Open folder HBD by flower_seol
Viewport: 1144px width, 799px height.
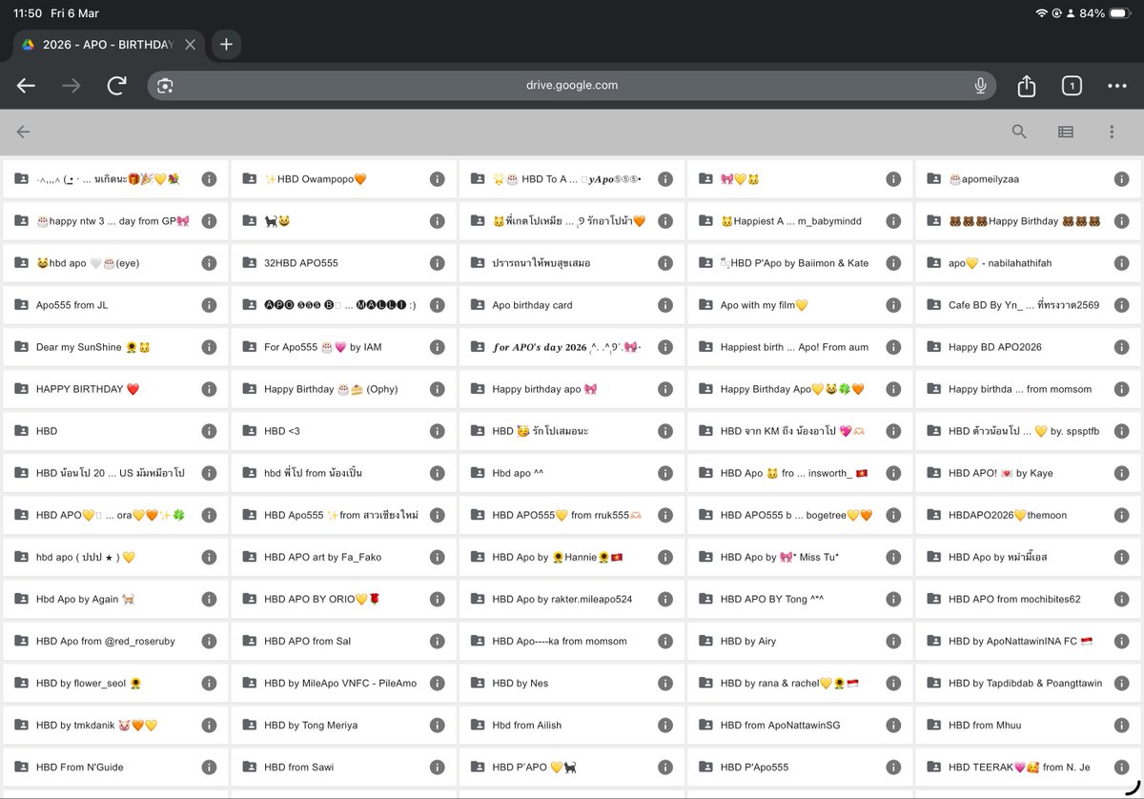[x=115, y=683]
